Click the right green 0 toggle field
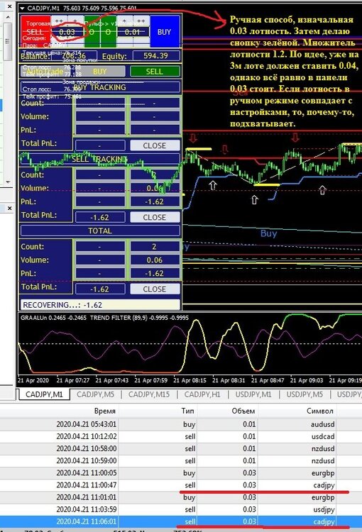 click(x=108, y=31)
